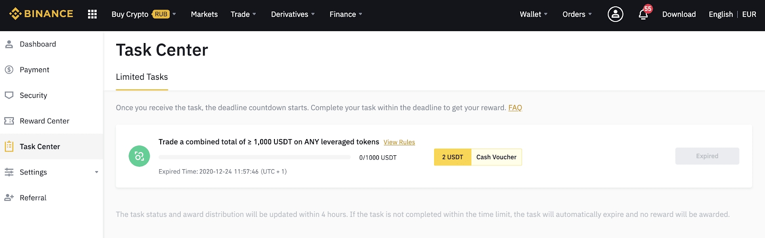Screen dimensions: 765x238
Task: Open the user profile icon
Action: pyautogui.click(x=615, y=14)
